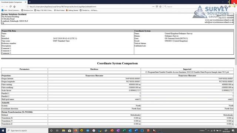Click the 'Coordinate System Comparison' heading
The height and width of the screenshot is (133, 237).
pyautogui.click(x=117, y=63)
